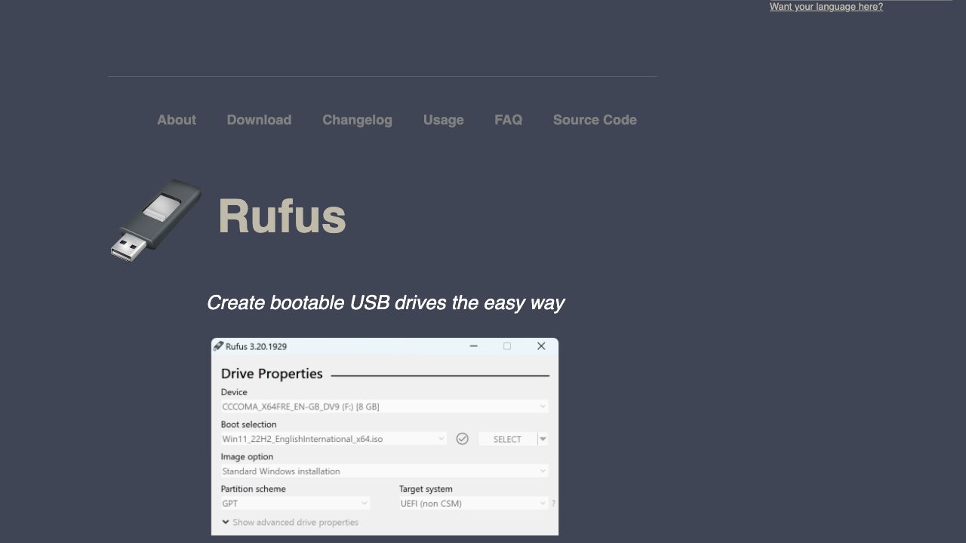Go to the Download section

pyautogui.click(x=259, y=120)
